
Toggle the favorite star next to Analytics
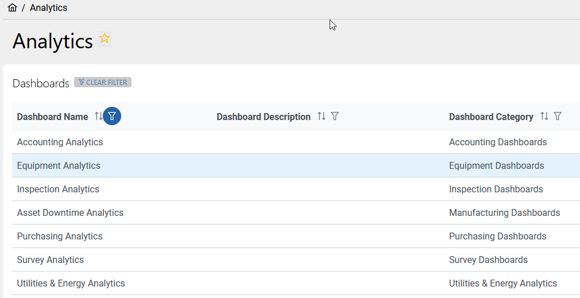tap(105, 38)
